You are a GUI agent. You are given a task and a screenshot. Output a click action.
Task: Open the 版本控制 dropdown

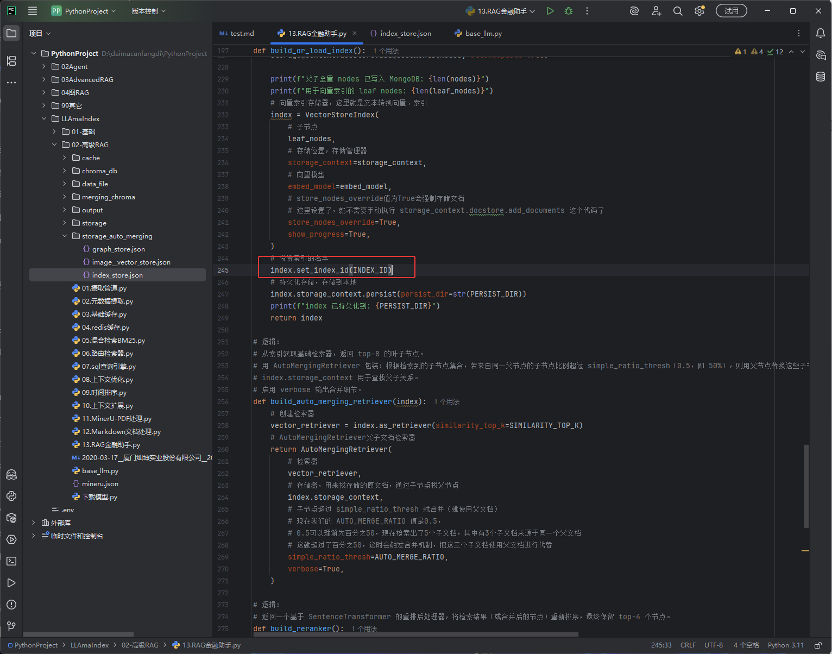click(x=149, y=11)
